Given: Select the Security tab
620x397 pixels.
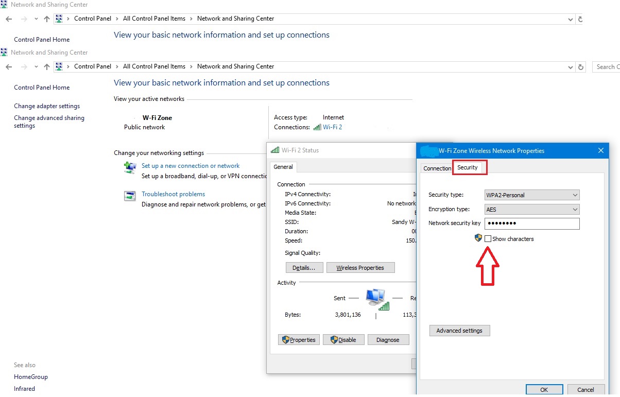Looking at the screenshot, I should point(468,167).
